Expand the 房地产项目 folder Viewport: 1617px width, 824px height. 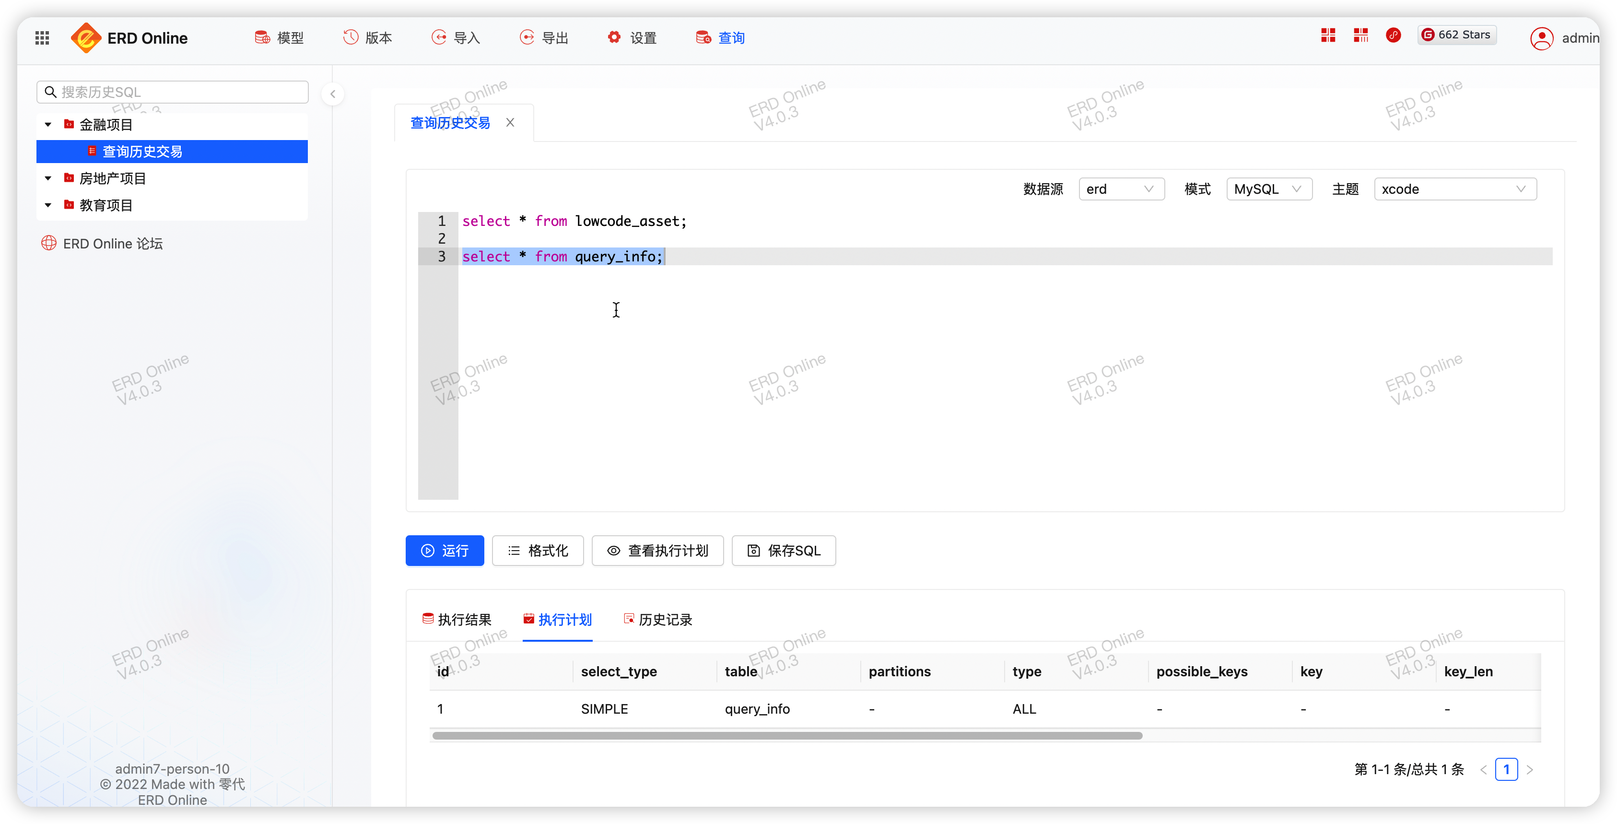tap(47, 178)
